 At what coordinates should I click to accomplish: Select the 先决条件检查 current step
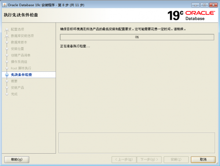[22, 75]
